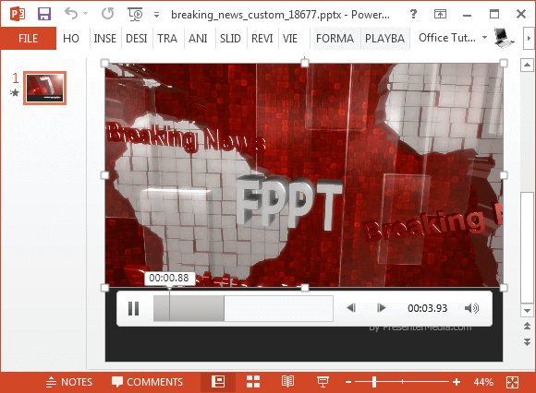Launch Slide Show from status bar
536x393 pixels.
pyautogui.click(x=323, y=382)
